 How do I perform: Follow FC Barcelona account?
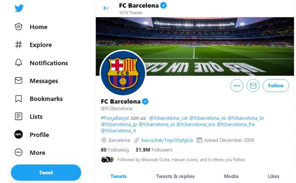(276, 86)
